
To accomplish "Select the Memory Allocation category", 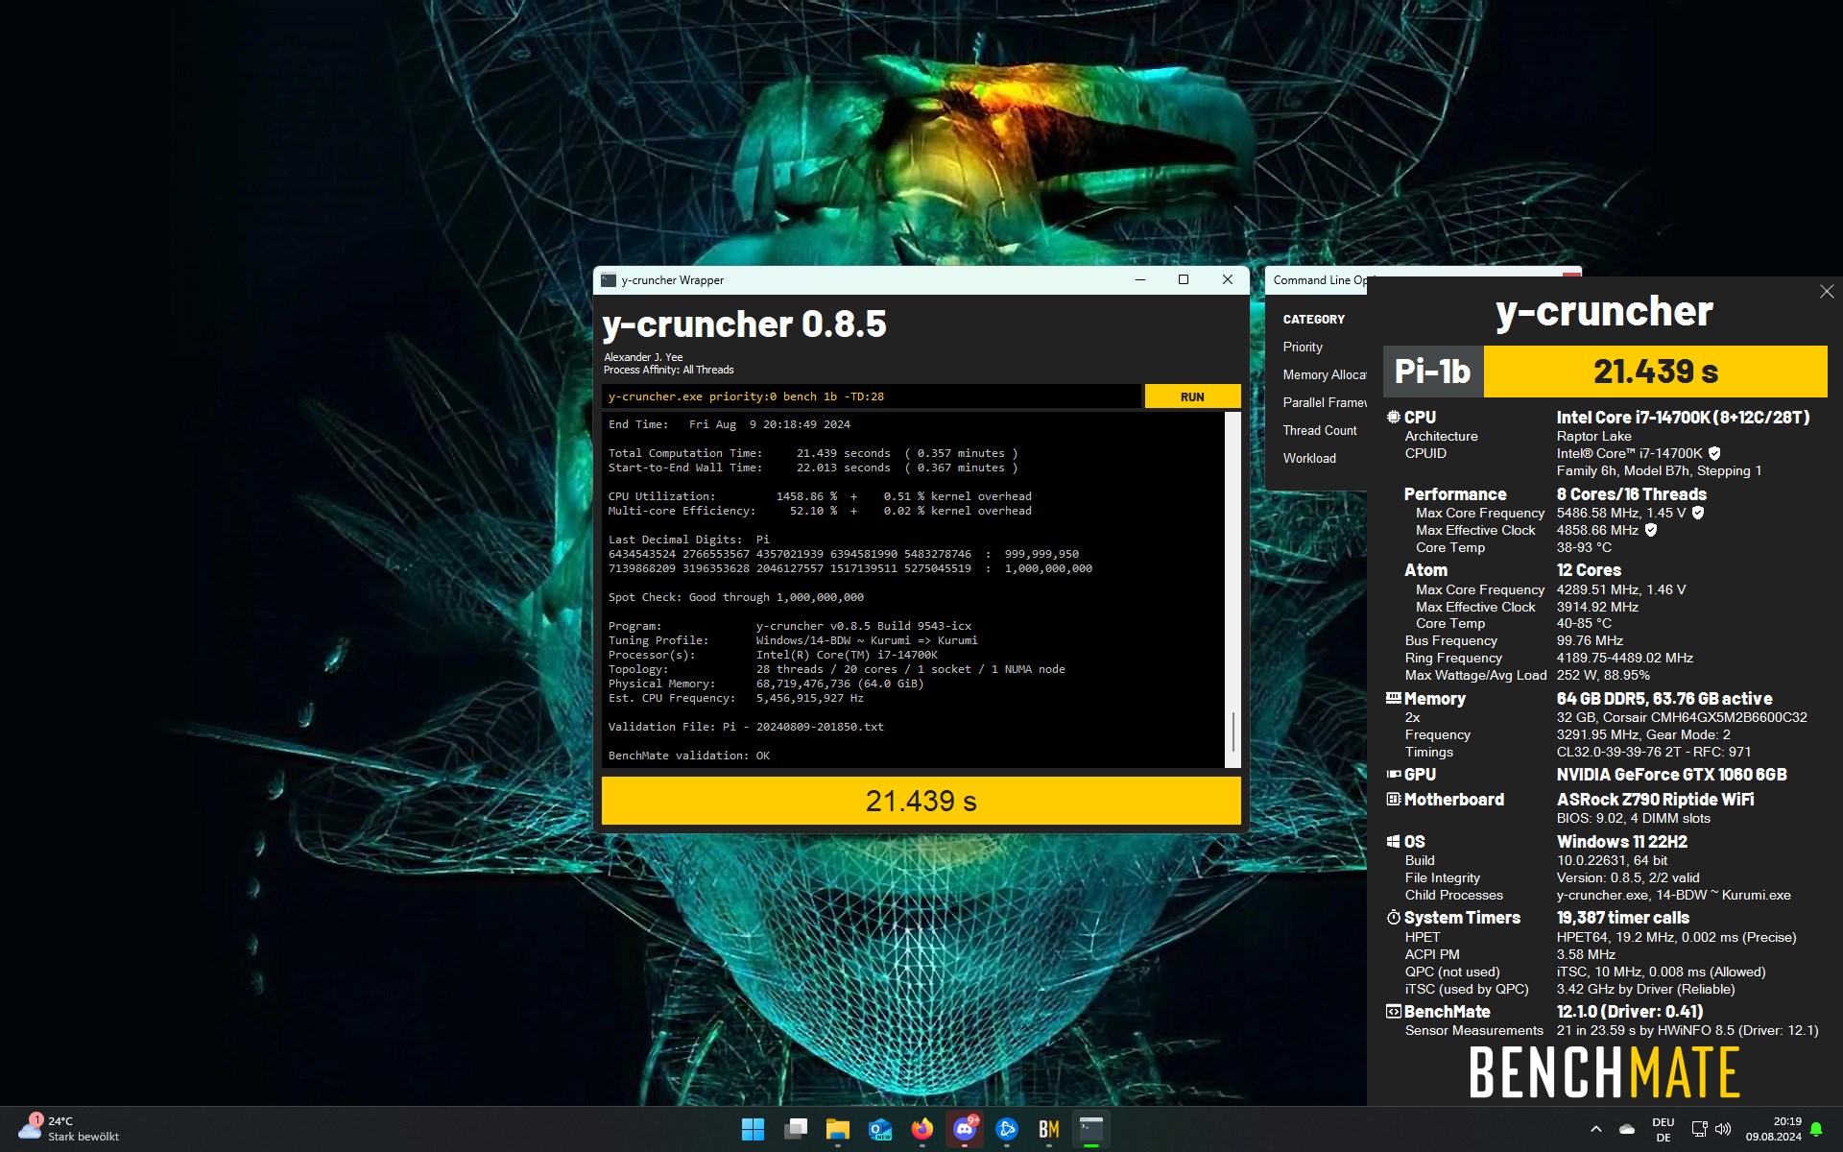I will tap(1324, 374).
